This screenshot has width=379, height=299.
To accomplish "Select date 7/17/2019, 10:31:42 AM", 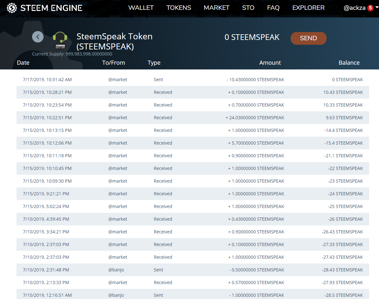I will click(x=47, y=80).
